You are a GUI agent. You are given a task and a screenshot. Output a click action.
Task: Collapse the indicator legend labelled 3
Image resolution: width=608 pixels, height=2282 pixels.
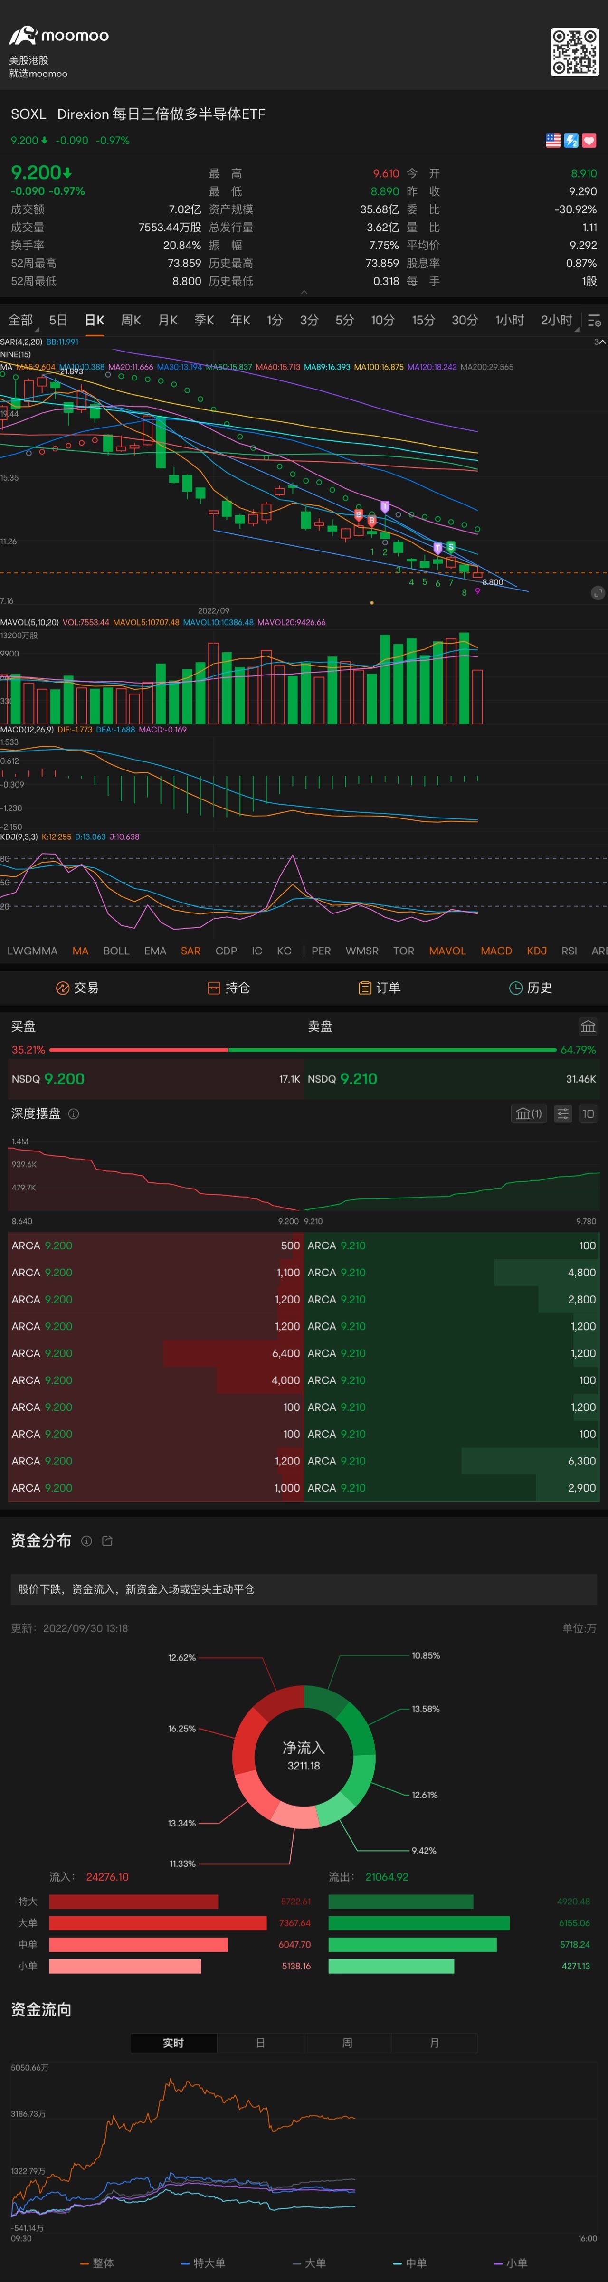click(x=599, y=342)
